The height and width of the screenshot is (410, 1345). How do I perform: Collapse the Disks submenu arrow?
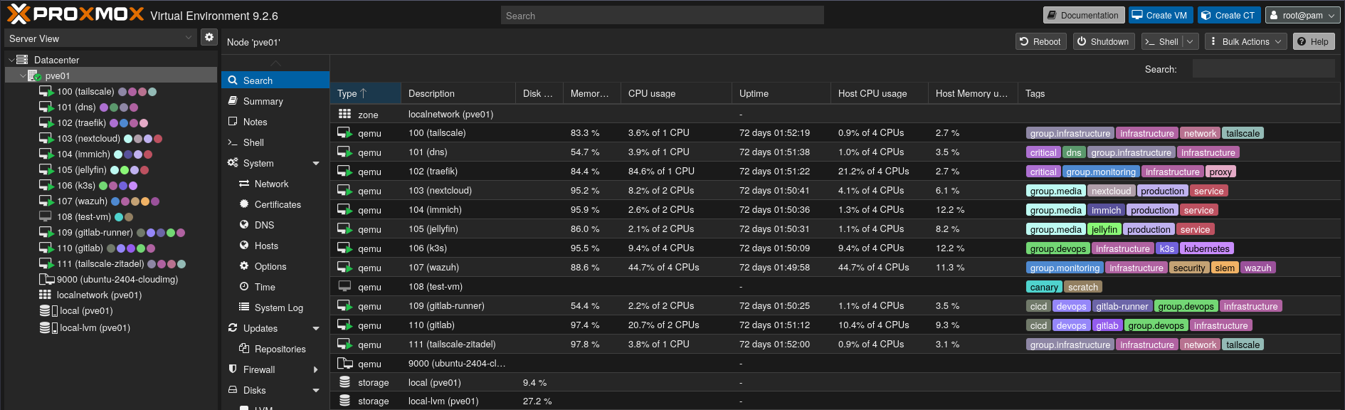click(x=316, y=391)
